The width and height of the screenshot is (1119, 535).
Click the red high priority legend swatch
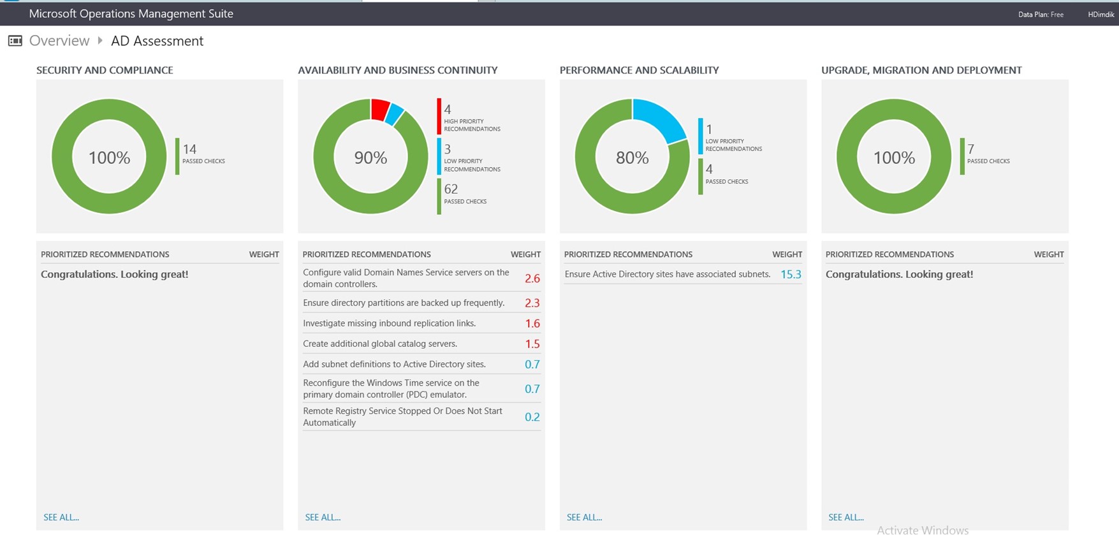click(439, 116)
